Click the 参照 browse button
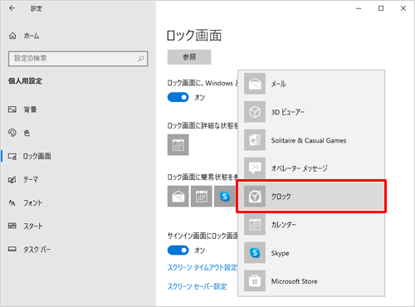The width and height of the screenshot is (415, 307). pos(189,57)
